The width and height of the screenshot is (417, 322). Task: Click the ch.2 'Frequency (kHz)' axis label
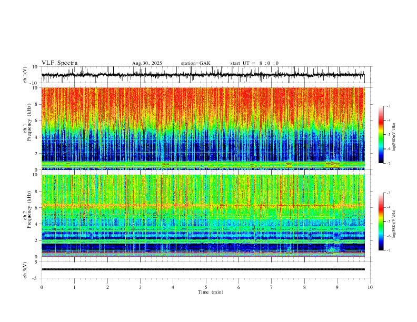click(29, 209)
